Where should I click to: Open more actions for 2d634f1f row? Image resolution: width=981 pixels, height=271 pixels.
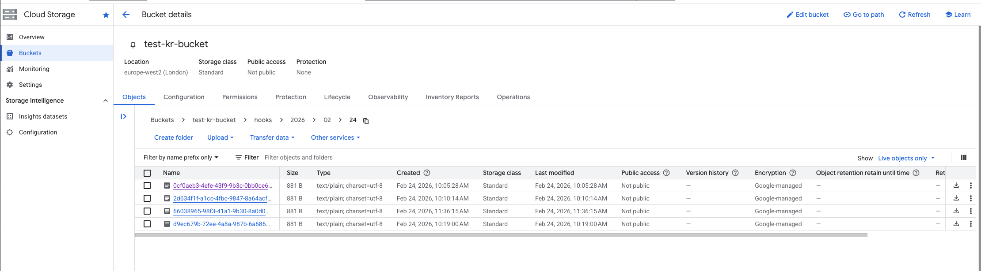(971, 198)
